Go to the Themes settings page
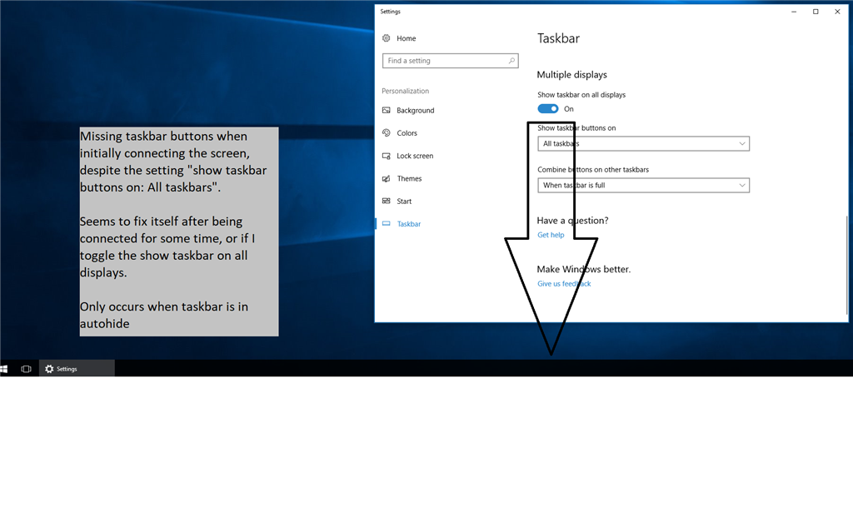 (409, 178)
